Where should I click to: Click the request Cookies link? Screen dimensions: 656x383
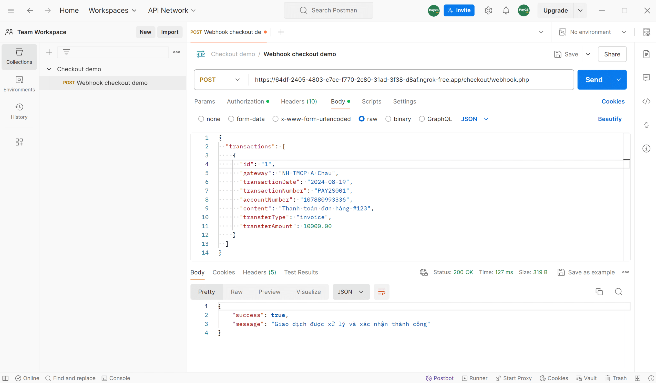[x=613, y=101]
